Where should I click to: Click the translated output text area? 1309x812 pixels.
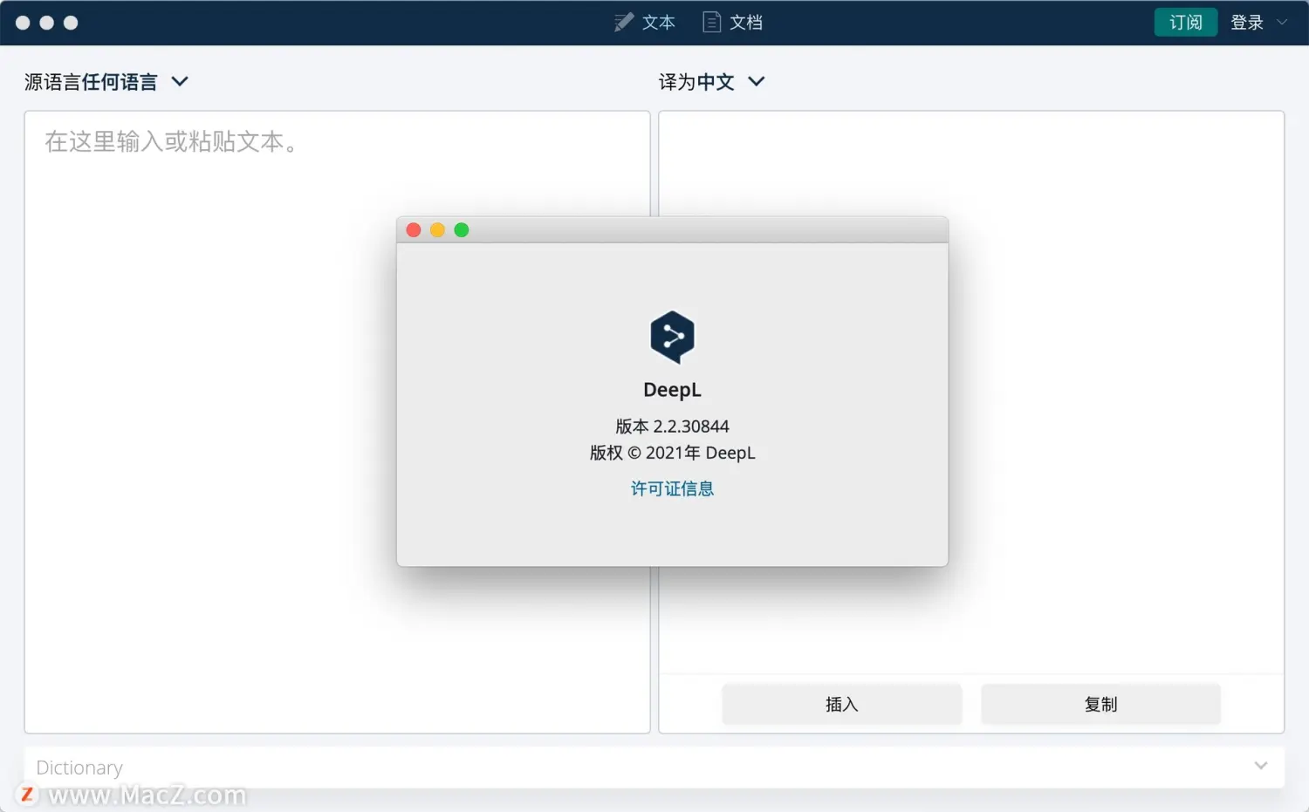click(x=970, y=392)
